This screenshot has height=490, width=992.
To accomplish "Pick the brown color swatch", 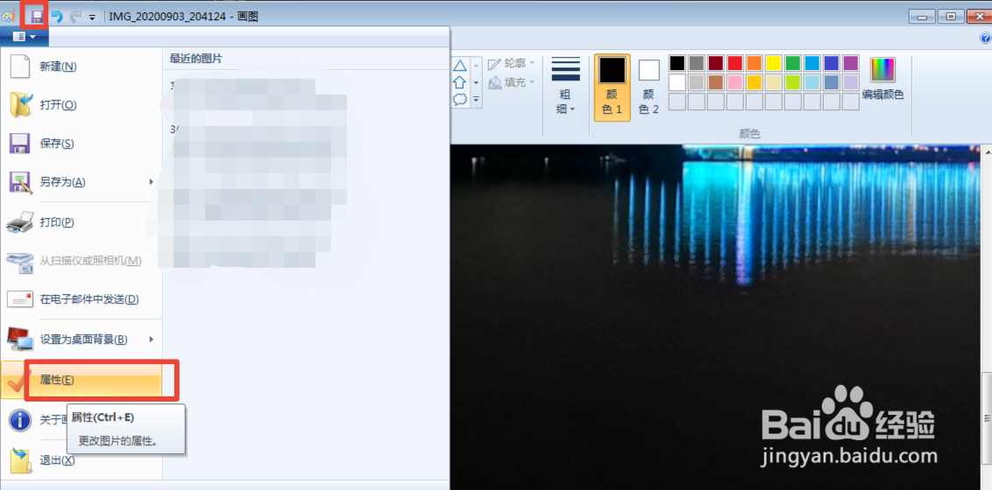I will coord(716,82).
